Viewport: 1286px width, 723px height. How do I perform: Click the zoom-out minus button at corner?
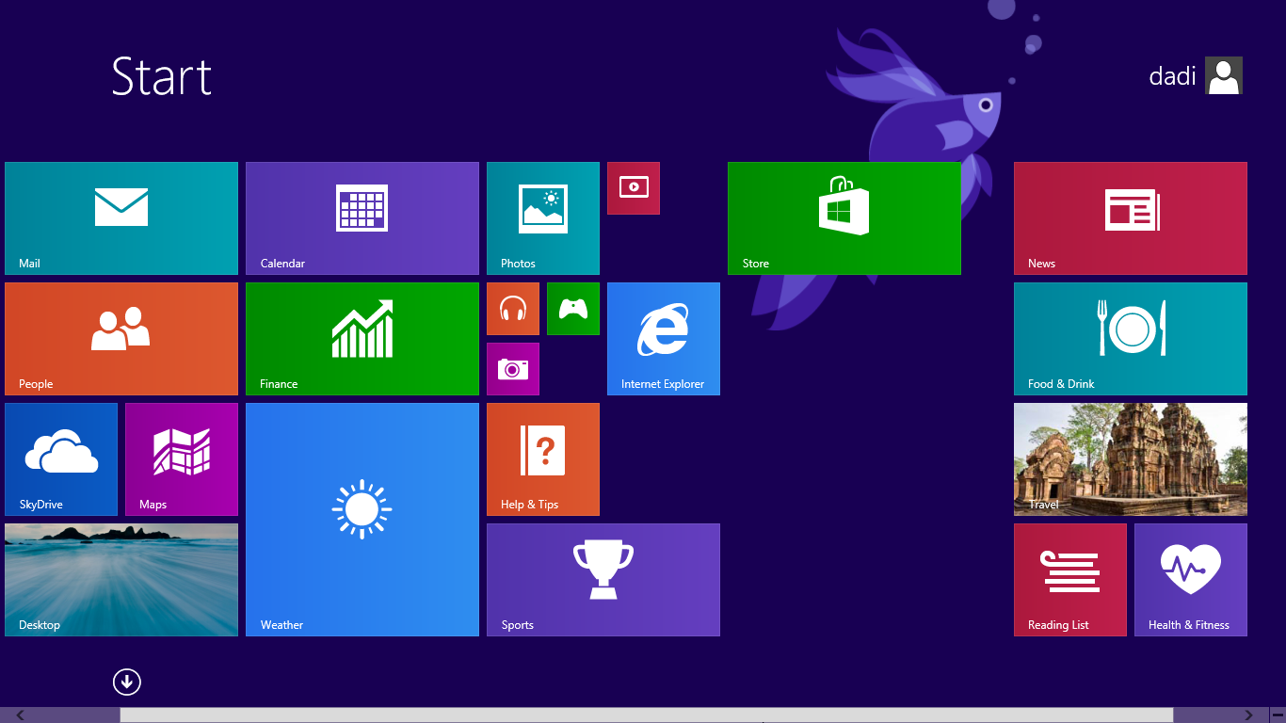[1278, 715]
